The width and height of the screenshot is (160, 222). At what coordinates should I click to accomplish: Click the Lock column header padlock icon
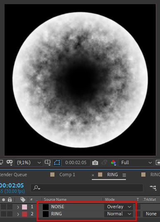point(10,200)
